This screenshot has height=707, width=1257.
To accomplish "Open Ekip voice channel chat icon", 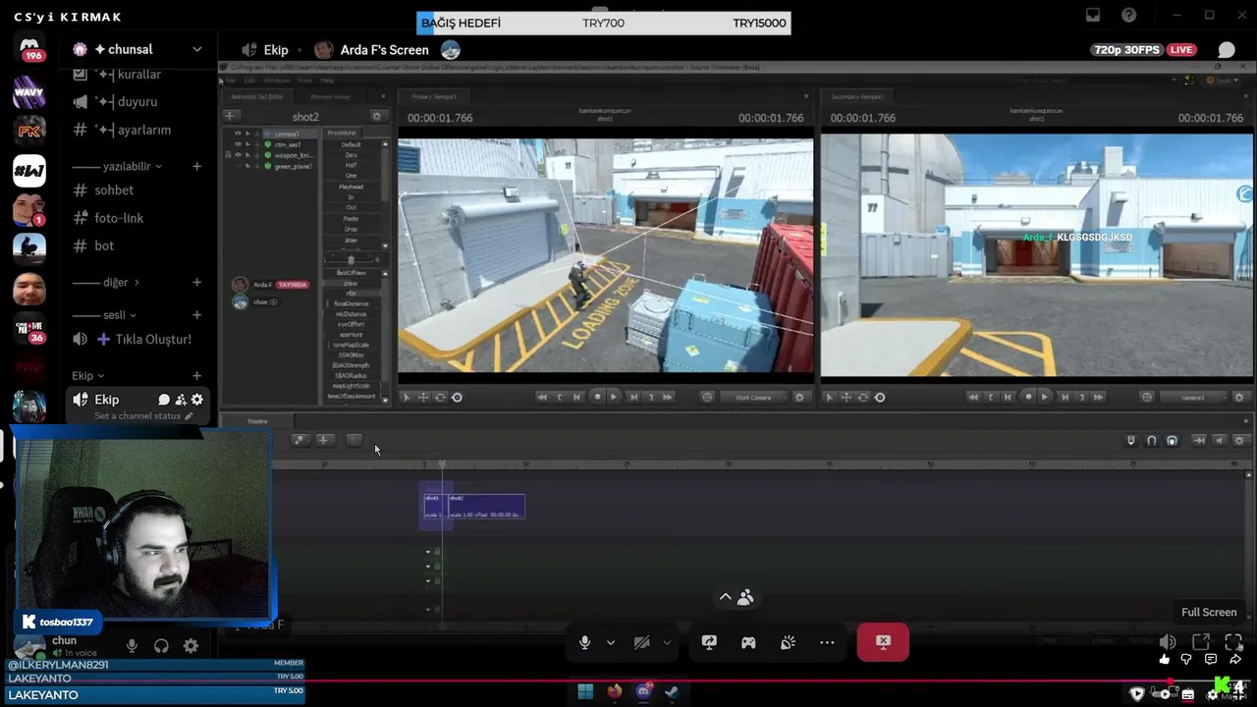I will [164, 400].
